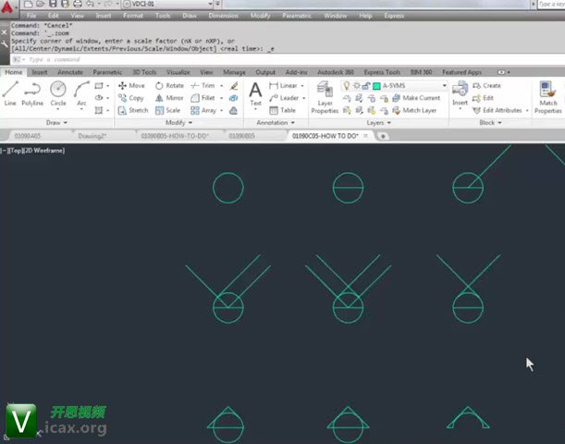Click the Edit block button
This screenshot has width=565, height=444.
[483, 98]
